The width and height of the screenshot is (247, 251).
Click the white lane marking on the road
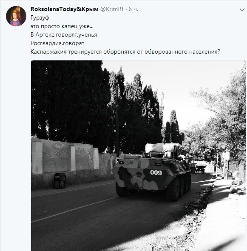(74, 210)
